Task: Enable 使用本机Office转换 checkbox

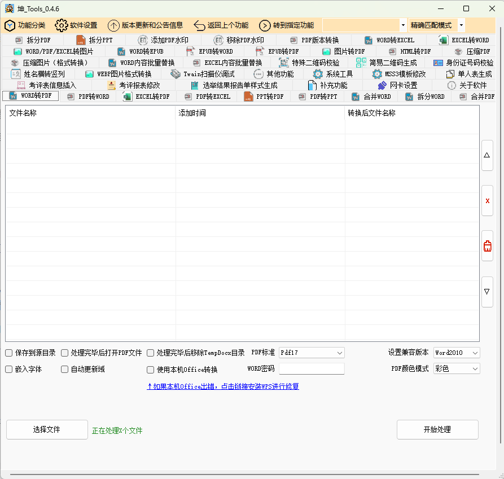Action: (x=150, y=370)
